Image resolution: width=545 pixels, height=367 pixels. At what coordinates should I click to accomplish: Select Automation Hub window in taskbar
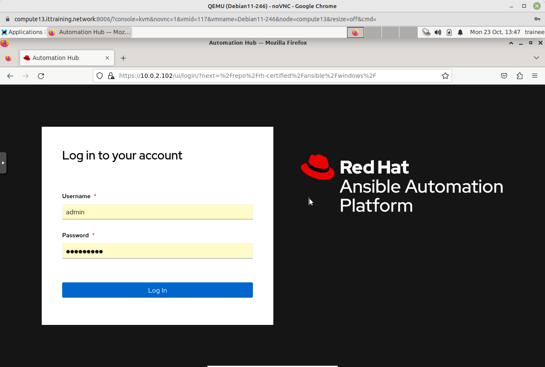89,32
